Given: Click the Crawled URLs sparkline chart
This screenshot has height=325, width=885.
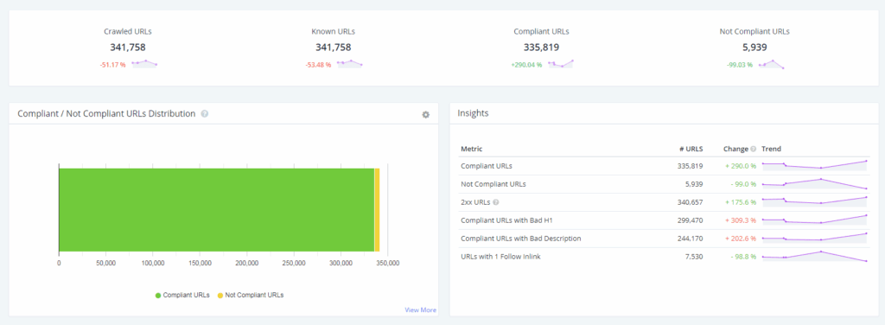Looking at the screenshot, I should [x=144, y=64].
